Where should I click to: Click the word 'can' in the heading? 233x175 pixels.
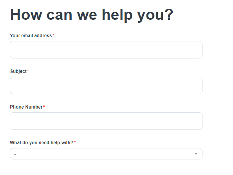click(60, 15)
